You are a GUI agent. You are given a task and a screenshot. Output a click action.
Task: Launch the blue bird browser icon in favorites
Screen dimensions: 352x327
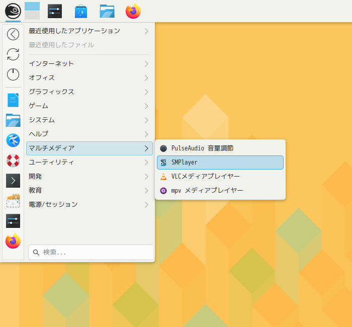[x=13, y=140]
